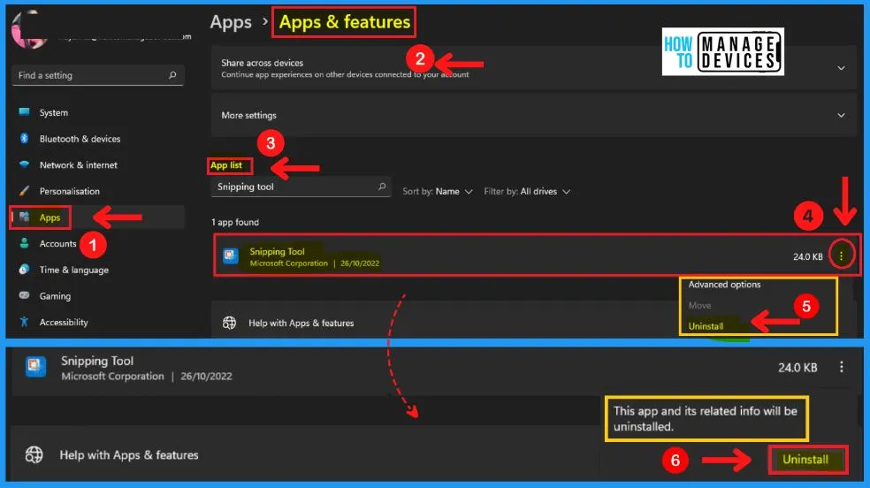Open the Sort by Name dropdown
This screenshot has width=870, height=488.
438,191
